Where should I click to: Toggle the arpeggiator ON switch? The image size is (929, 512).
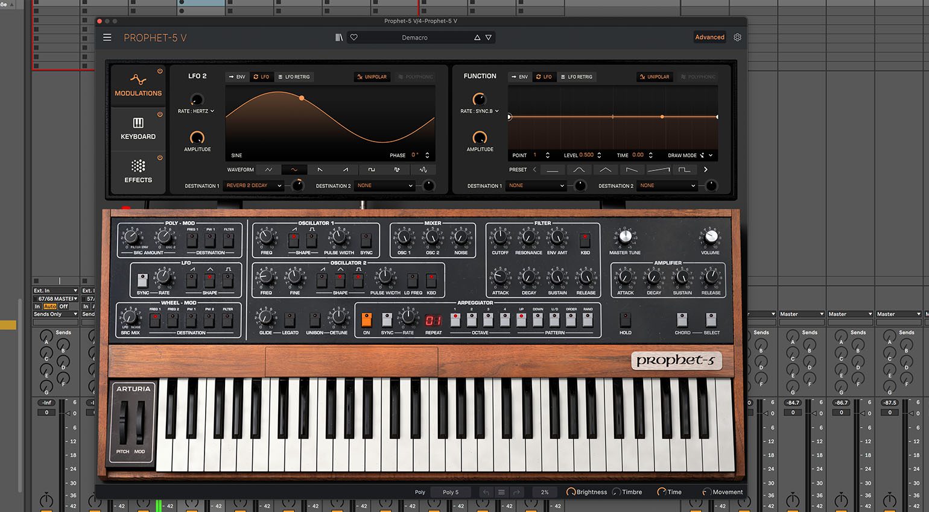[366, 319]
